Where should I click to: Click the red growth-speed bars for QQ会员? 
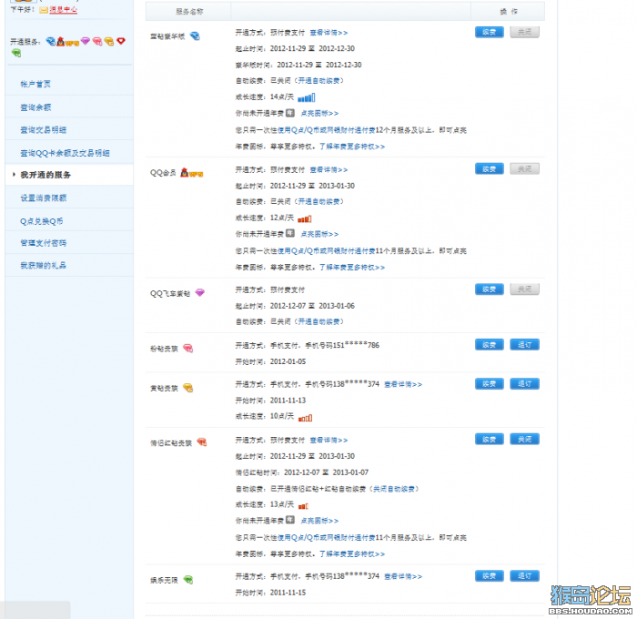(305, 218)
